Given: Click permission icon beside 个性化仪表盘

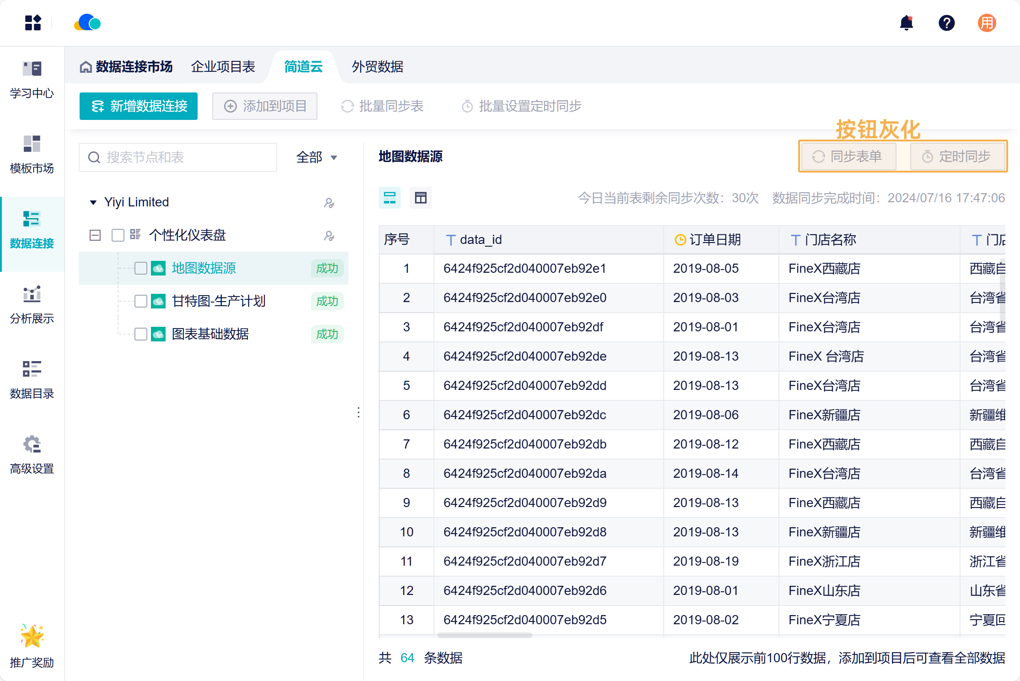Looking at the screenshot, I should coord(329,236).
